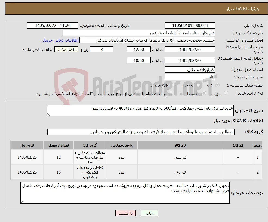This screenshot has width=268, height=222.
Task: Click the response deadline date 1405/02/26 field
Action: 190,50
